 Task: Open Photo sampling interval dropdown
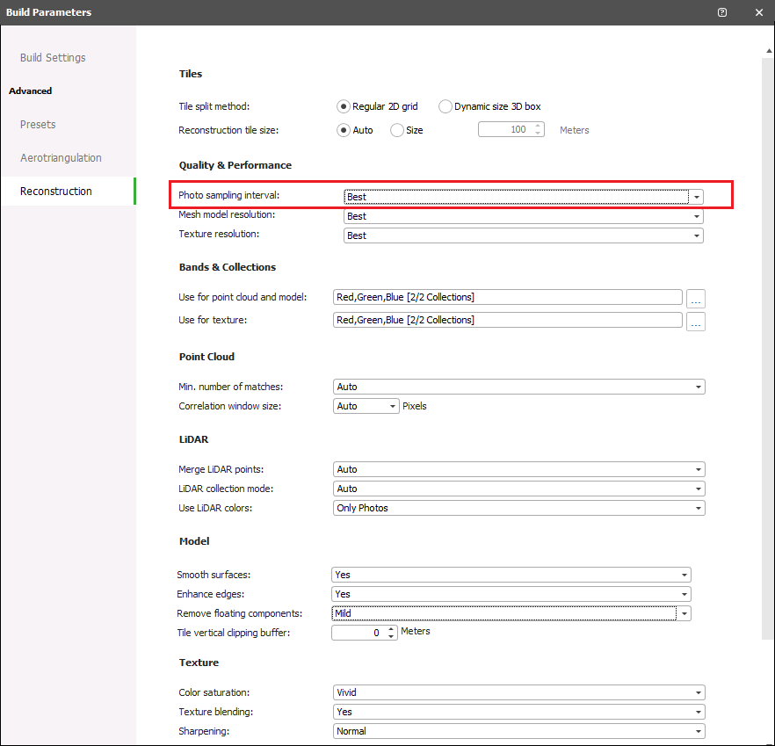point(524,197)
